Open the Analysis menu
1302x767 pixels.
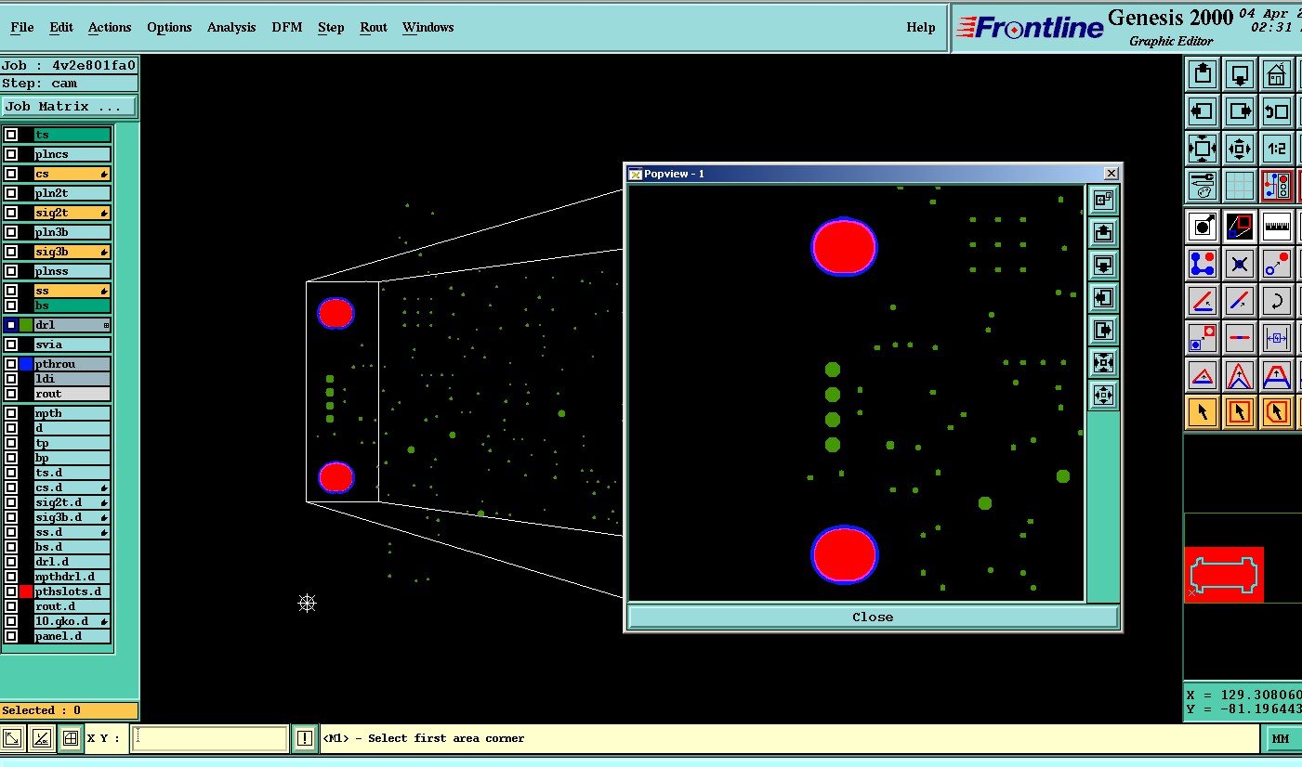(x=231, y=27)
